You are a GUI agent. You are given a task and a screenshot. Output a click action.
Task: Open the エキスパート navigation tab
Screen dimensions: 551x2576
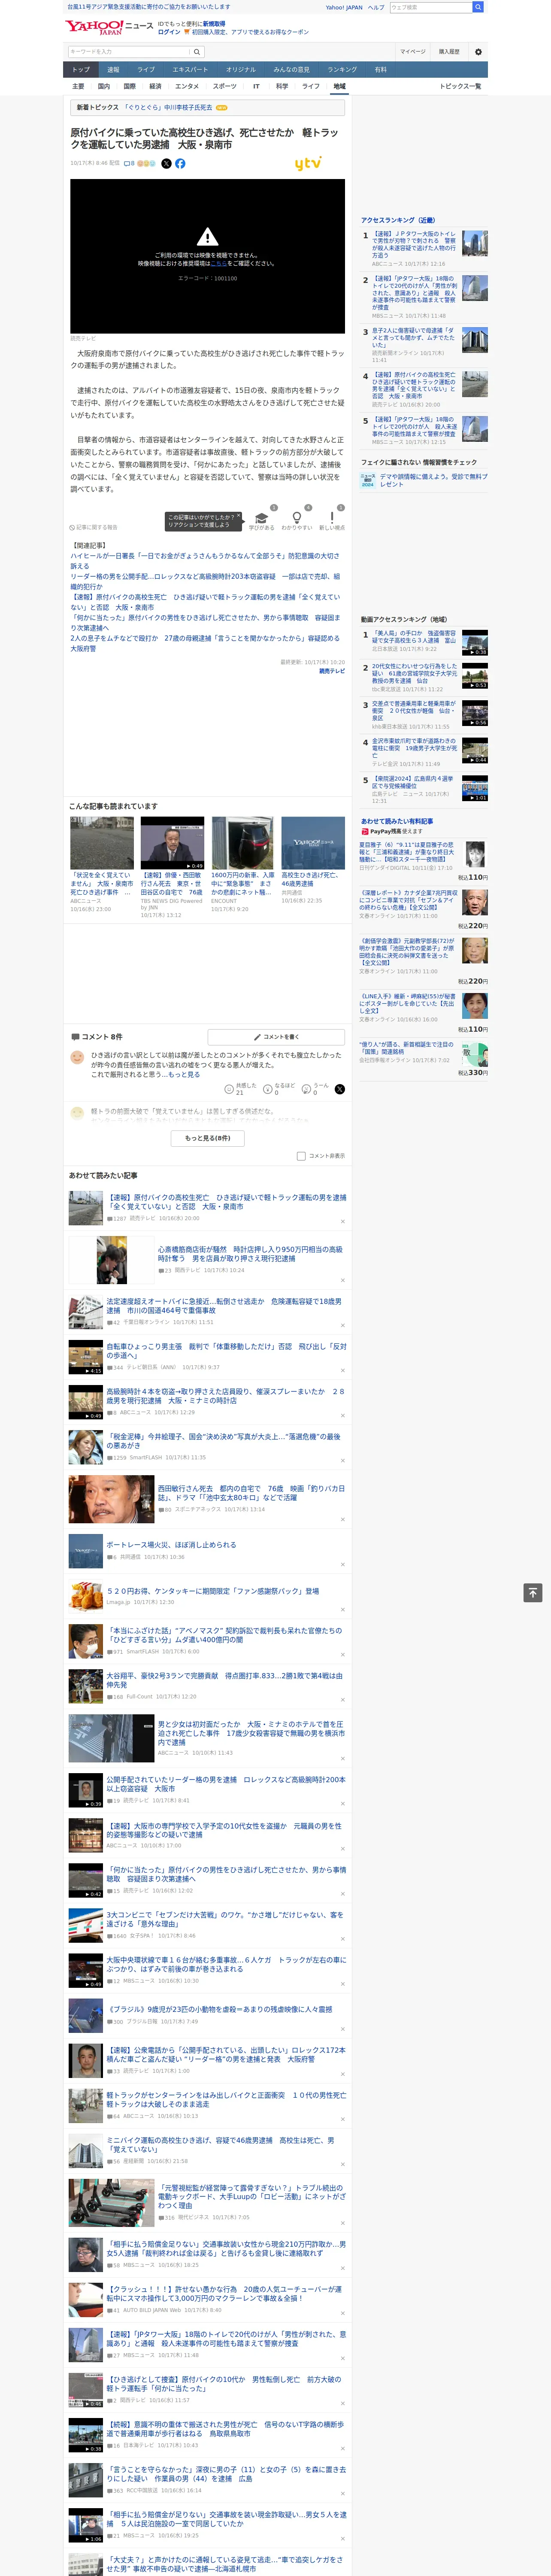(190, 70)
